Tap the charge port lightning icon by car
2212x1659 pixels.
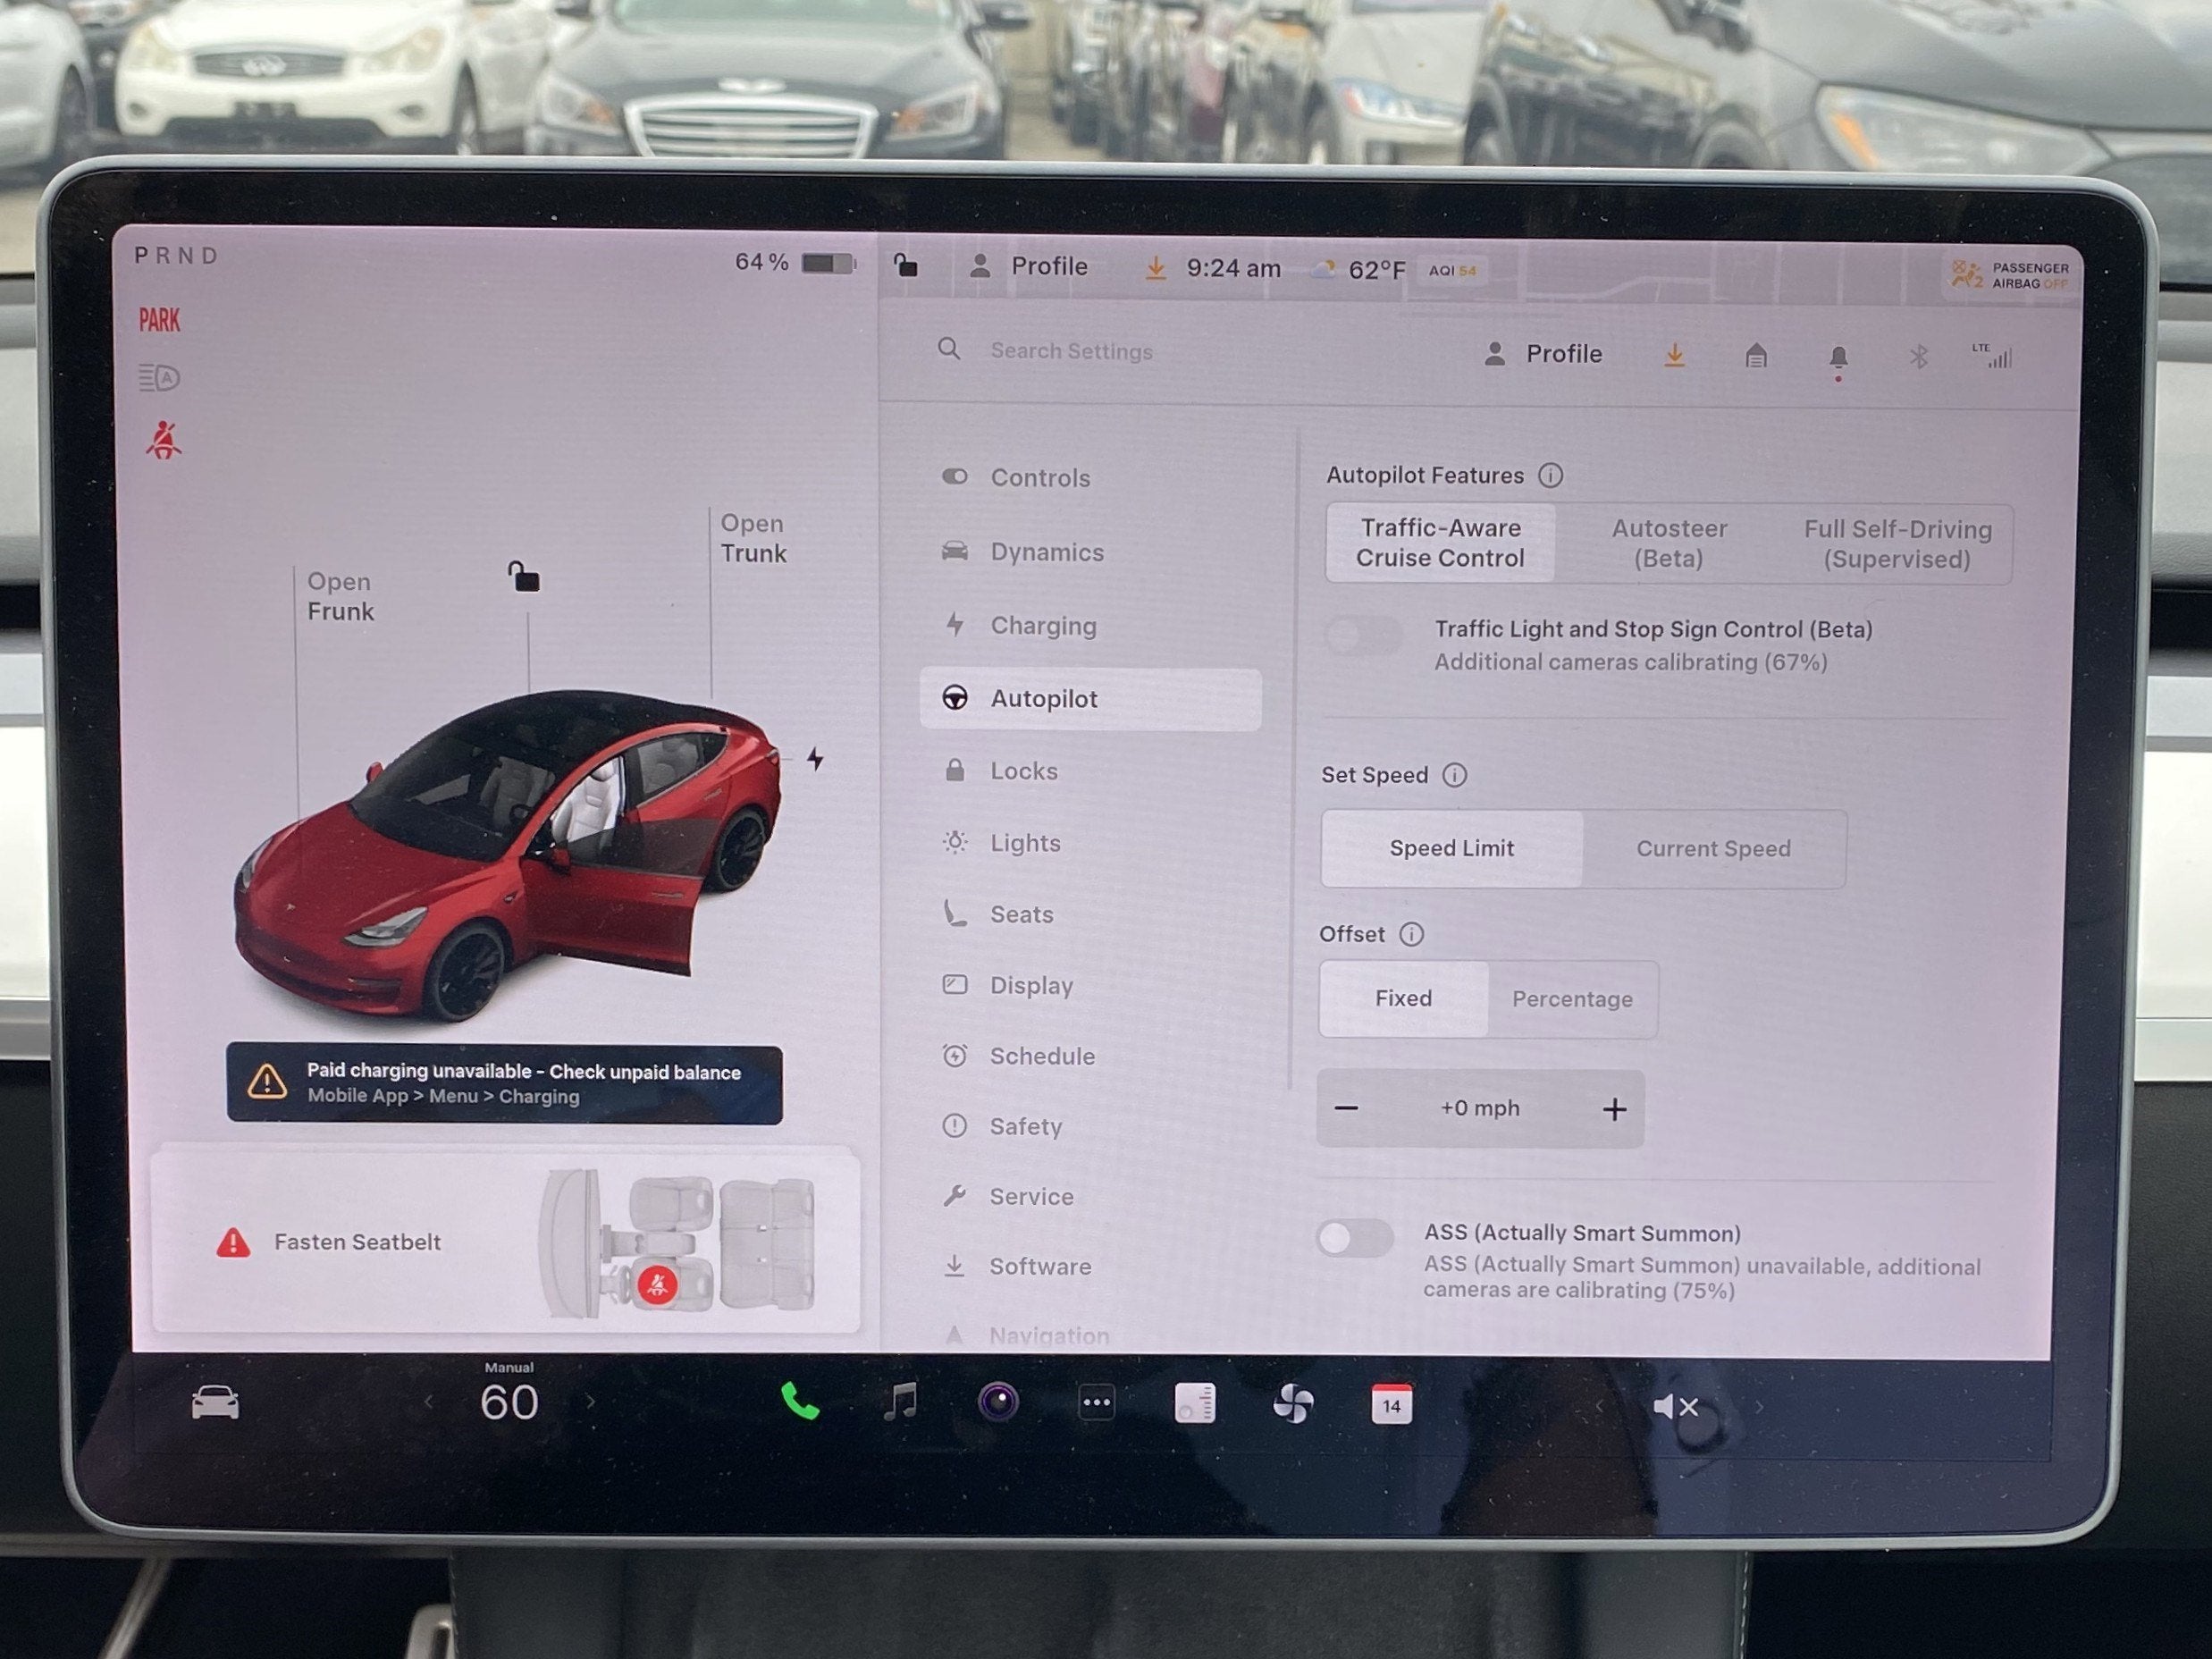[816, 759]
